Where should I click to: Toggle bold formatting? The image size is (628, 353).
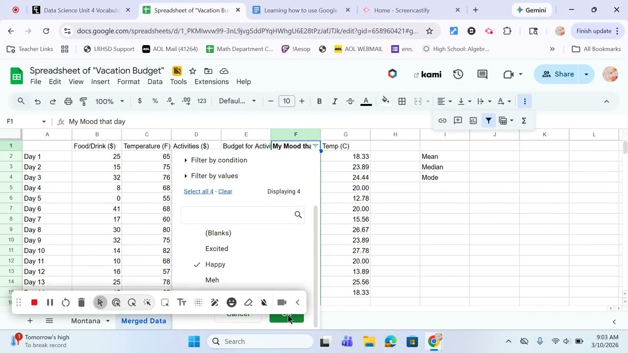[x=319, y=101]
